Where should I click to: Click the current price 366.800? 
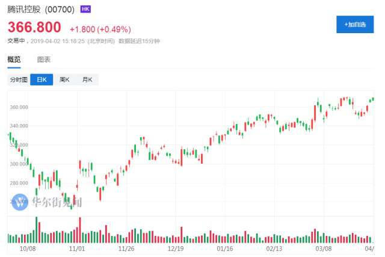34,27
